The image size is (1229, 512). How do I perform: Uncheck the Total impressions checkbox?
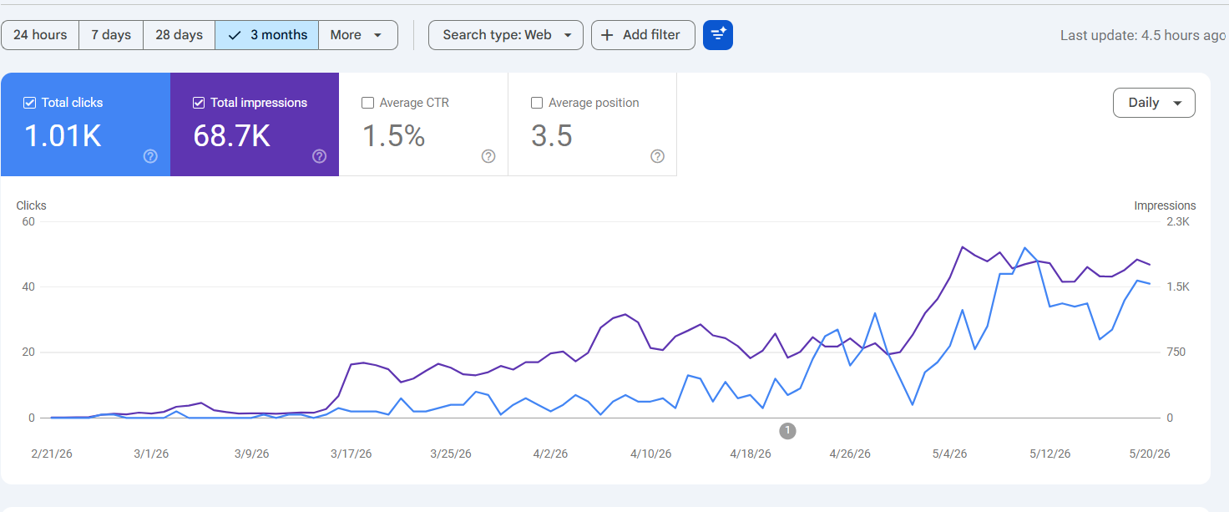click(199, 103)
